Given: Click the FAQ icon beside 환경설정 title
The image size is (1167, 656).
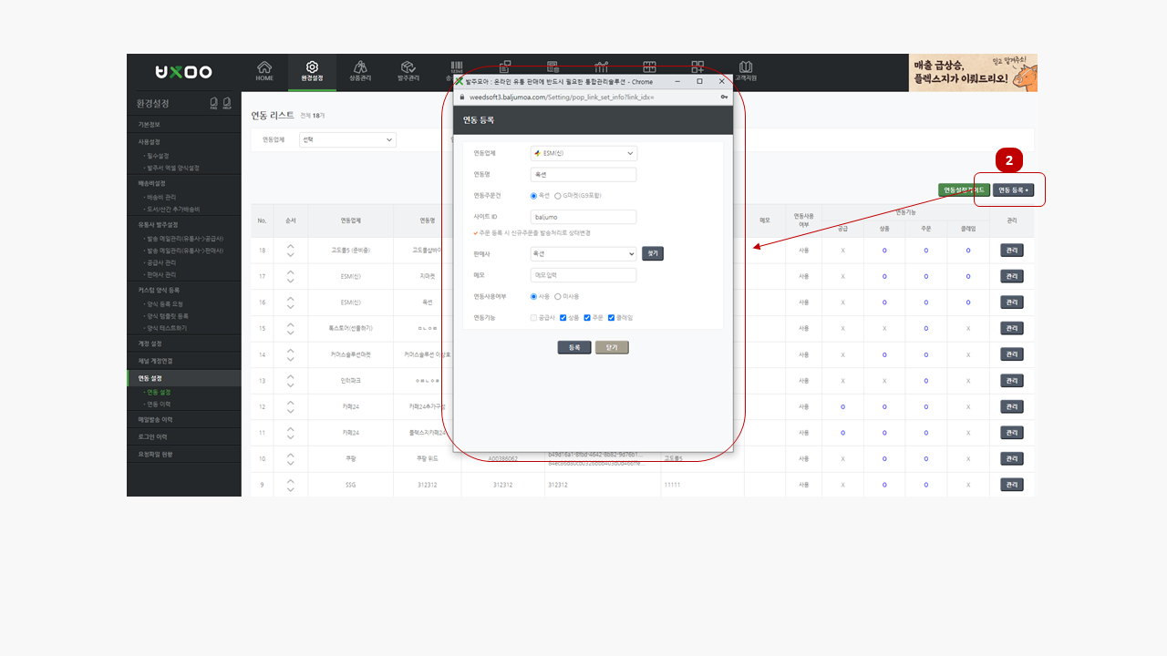Looking at the screenshot, I should 213,103.
